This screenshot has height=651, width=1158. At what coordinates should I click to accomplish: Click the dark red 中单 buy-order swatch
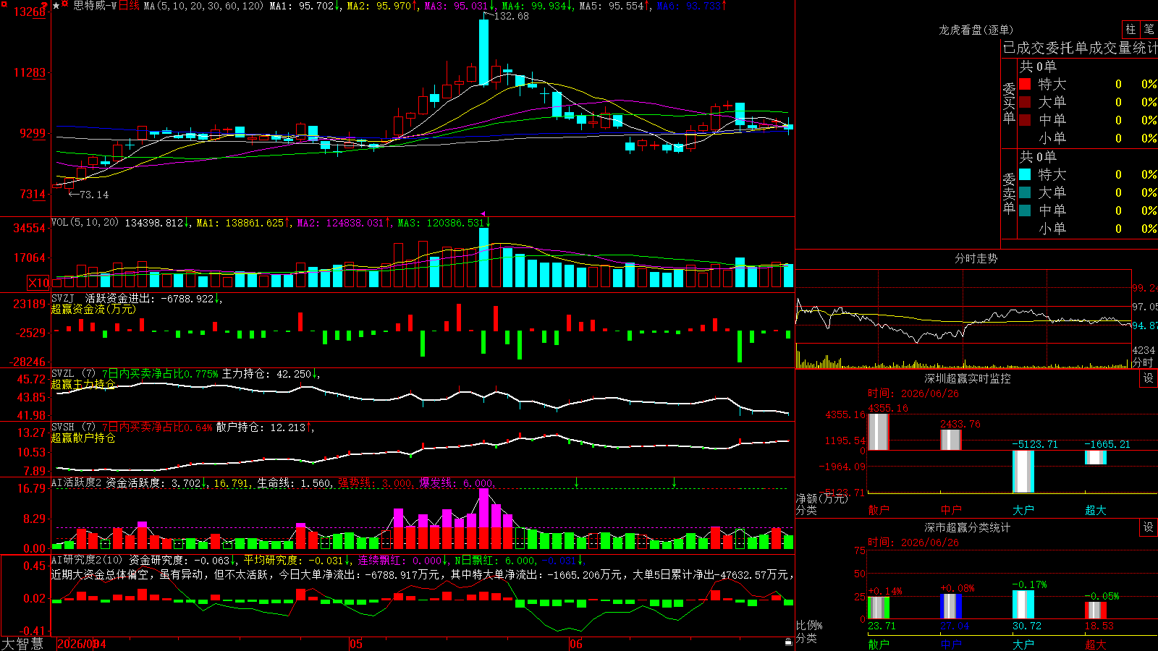coord(1025,120)
